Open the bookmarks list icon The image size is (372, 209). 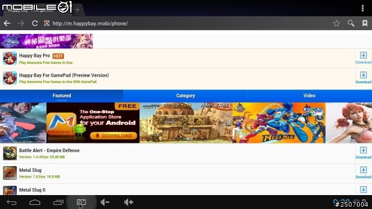pyautogui.click(x=365, y=23)
